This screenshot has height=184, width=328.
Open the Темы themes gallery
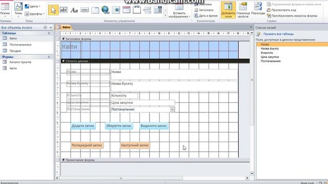[x=18, y=9]
